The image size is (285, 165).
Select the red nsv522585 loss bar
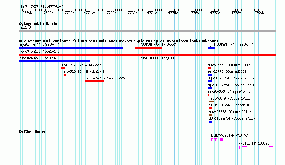pos(149,48)
